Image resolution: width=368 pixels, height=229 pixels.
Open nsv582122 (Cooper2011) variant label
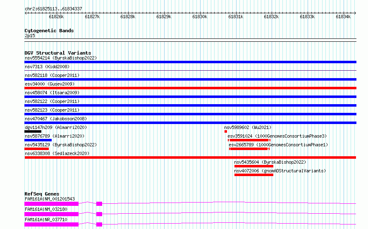click(x=52, y=101)
